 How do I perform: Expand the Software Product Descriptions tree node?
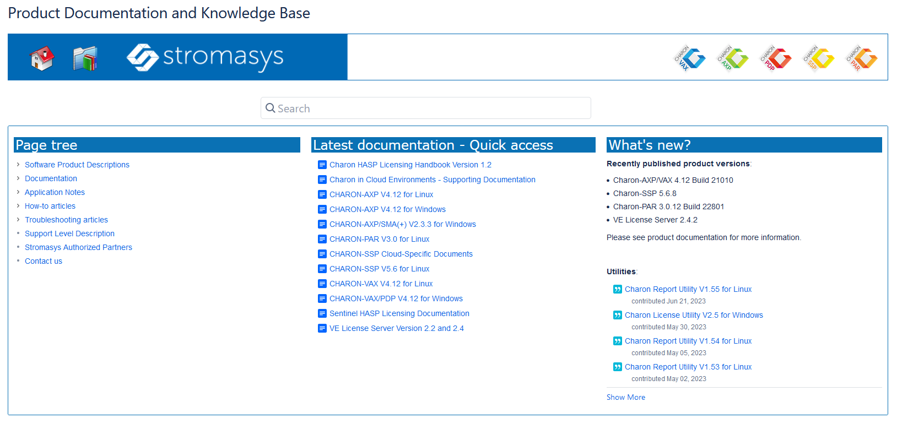(18, 164)
